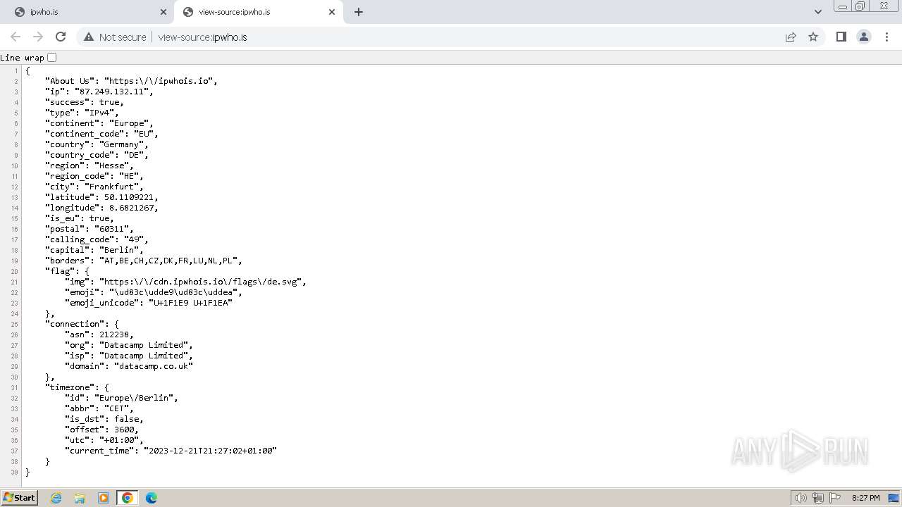Select longitude value 8.6821267
This screenshot has width=902, height=507.
[x=131, y=208]
